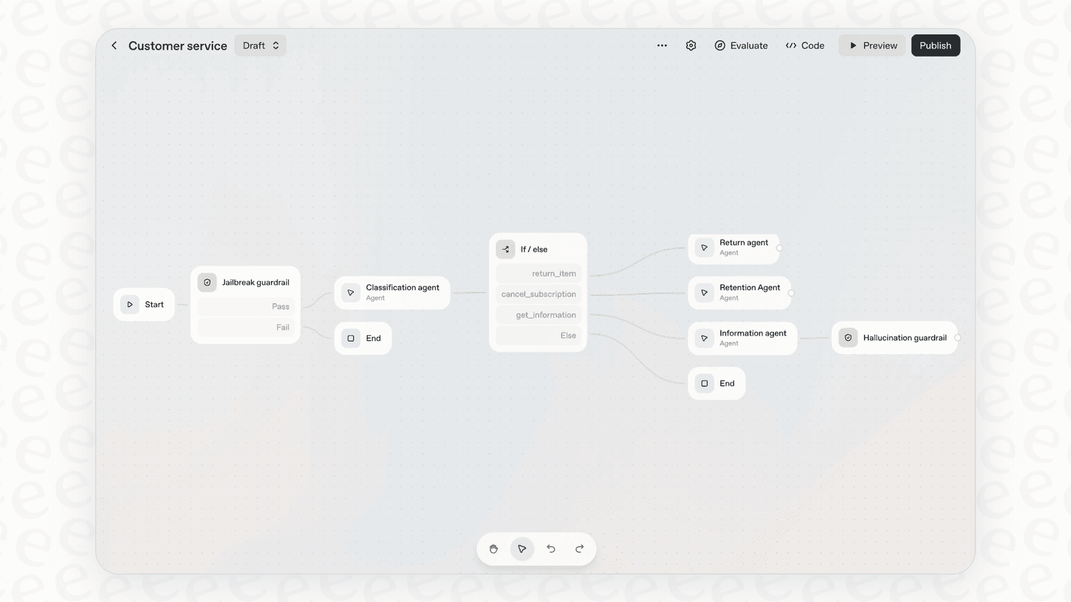Open the Evaluate panel

(x=741, y=45)
